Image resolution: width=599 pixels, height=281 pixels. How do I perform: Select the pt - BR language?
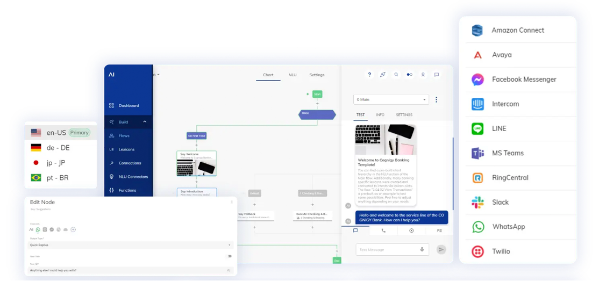(60, 177)
